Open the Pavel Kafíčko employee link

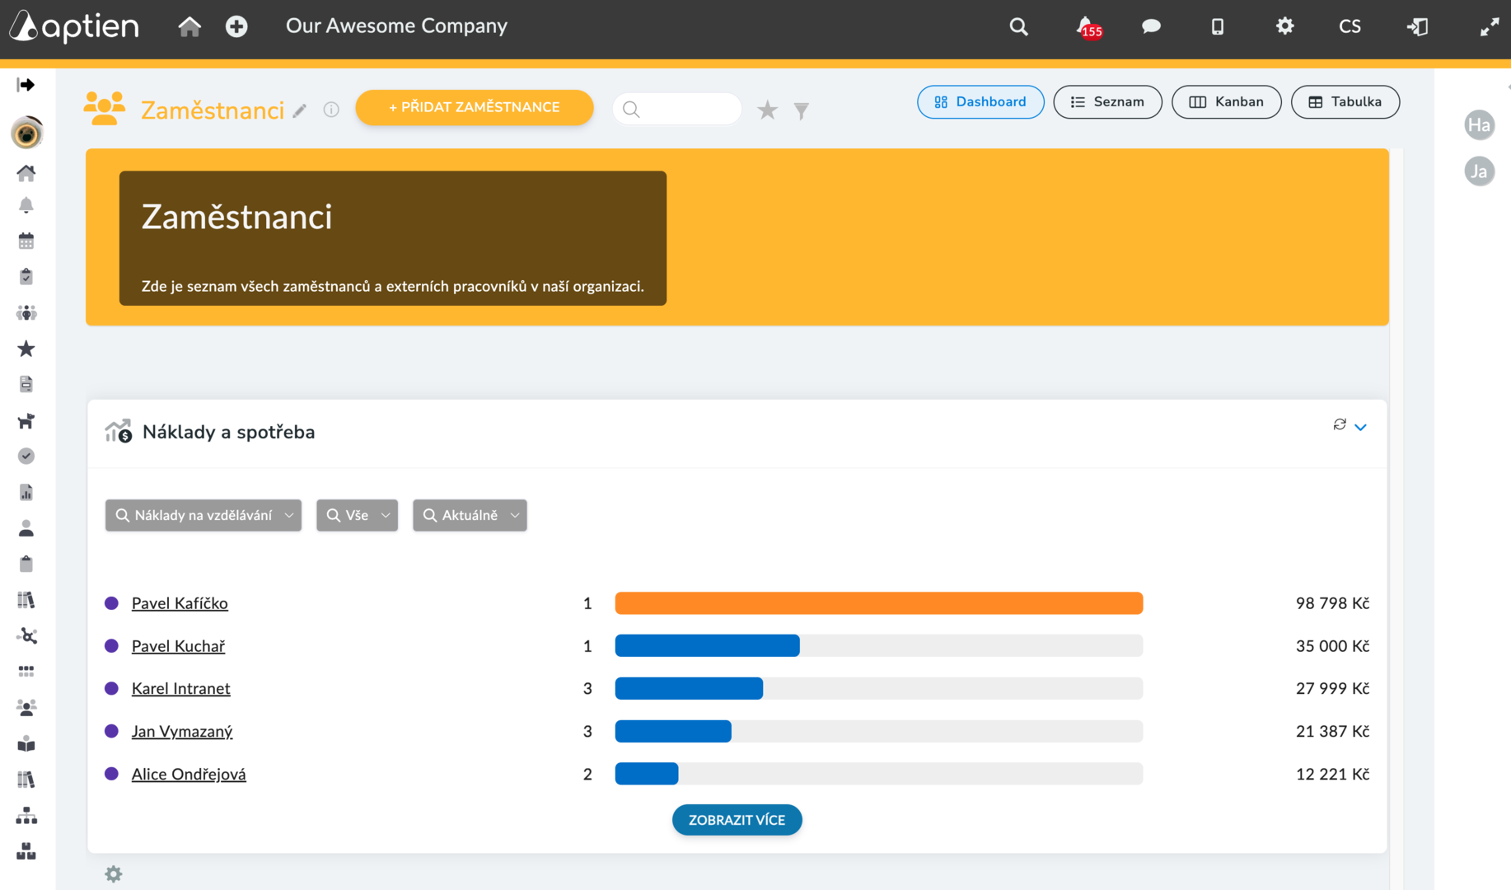click(x=180, y=603)
